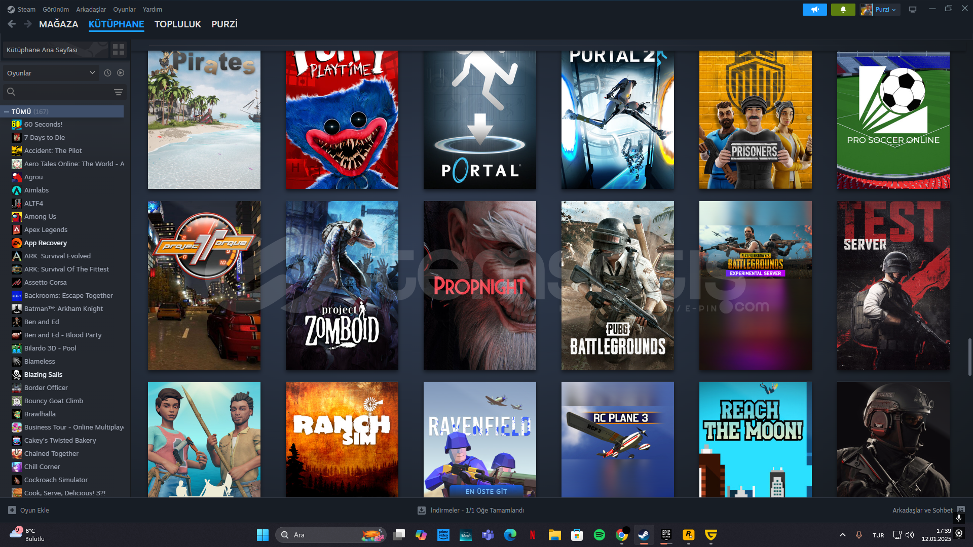The width and height of the screenshot is (973, 547).
Task: Click the recent activity clock icon
Action: [x=107, y=73]
